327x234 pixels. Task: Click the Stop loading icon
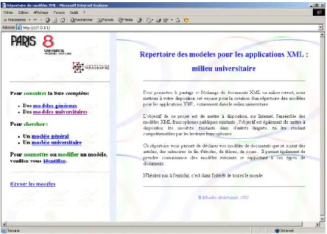point(48,20)
